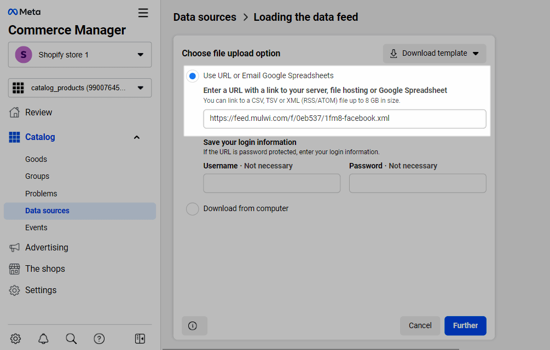Screen dimensions: 550x350
Task: Click the Cancel button
Action: [x=420, y=325]
